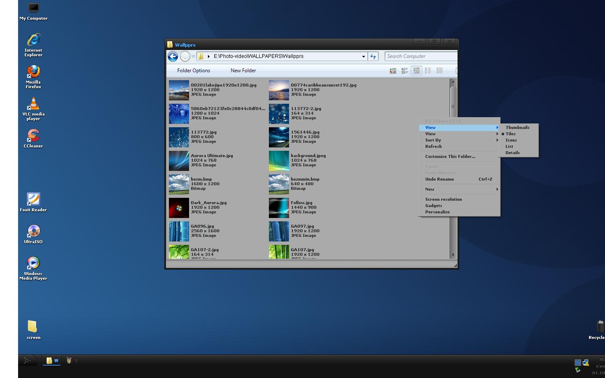Click the Search Computer input field

[420, 56]
